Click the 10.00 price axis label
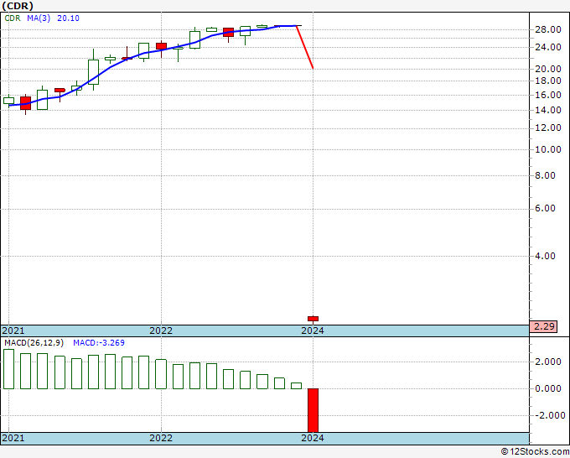This screenshot has width=570, height=458. [548, 149]
